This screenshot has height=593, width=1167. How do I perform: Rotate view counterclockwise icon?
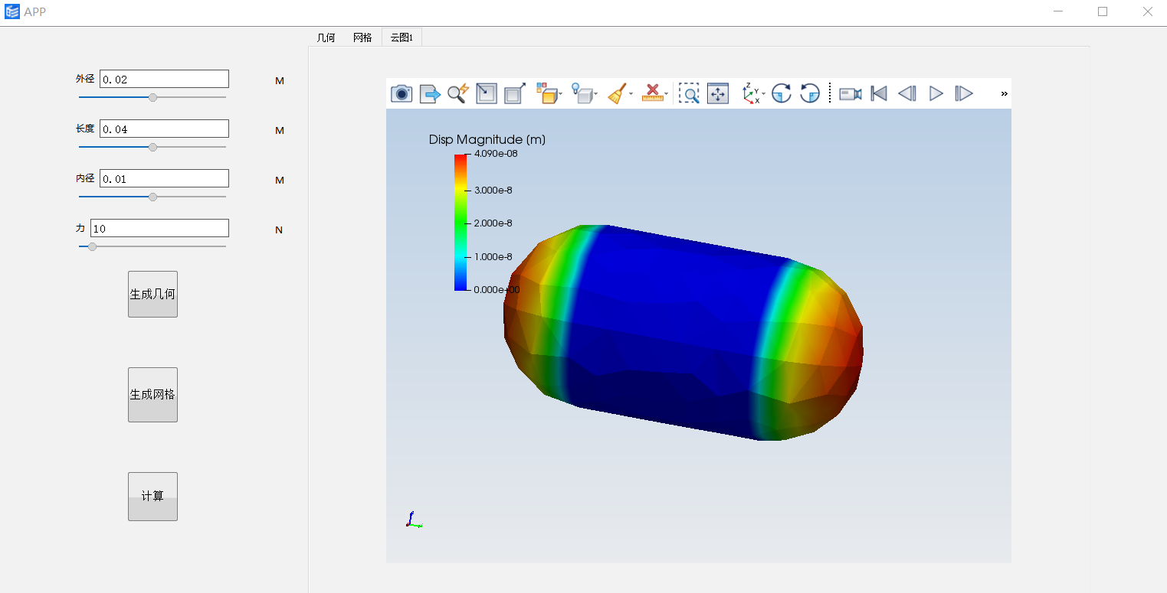click(x=810, y=93)
